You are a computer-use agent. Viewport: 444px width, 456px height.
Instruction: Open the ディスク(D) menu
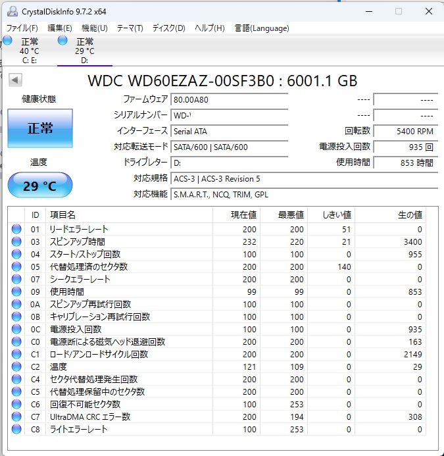pos(168,28)
